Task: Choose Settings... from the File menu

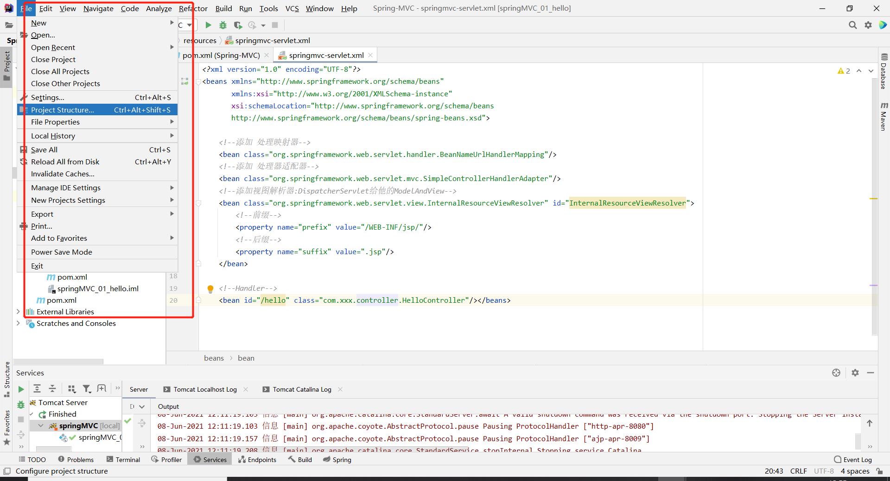Action: (97, 97)
